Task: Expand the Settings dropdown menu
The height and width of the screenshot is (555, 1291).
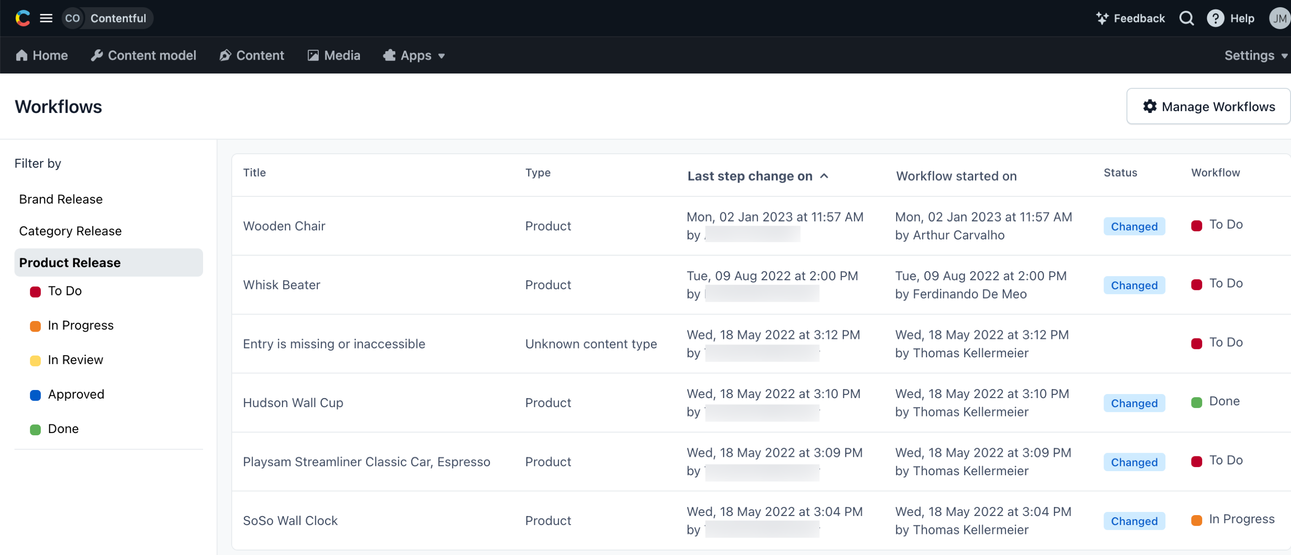Action: [x=1256, y=54]
